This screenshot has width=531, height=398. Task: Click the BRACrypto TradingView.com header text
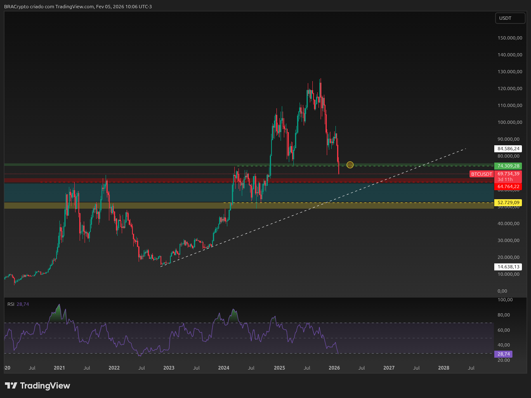click(78, 7)
